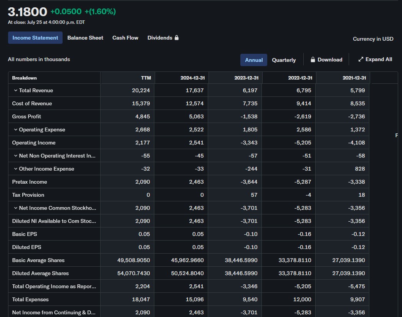Select the 2021-12-31 column header
The height and width of the screenshot is (317, 402).
point(354,78)
